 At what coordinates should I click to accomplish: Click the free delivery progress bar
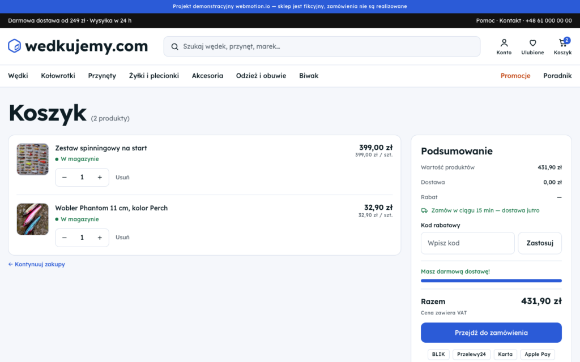tap(491, 281)
